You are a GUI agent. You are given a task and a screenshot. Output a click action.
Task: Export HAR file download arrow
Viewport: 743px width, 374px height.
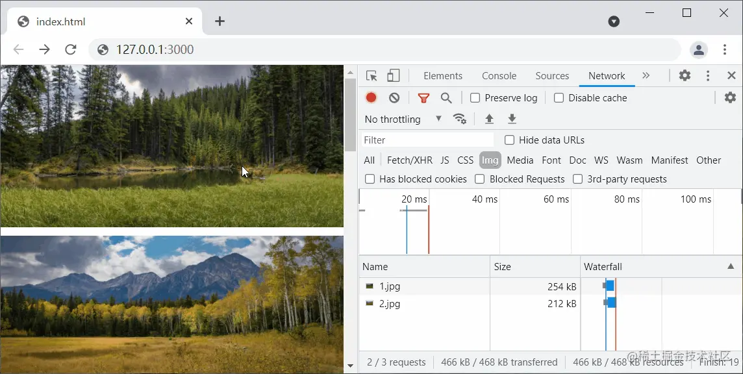coord(512,119)
